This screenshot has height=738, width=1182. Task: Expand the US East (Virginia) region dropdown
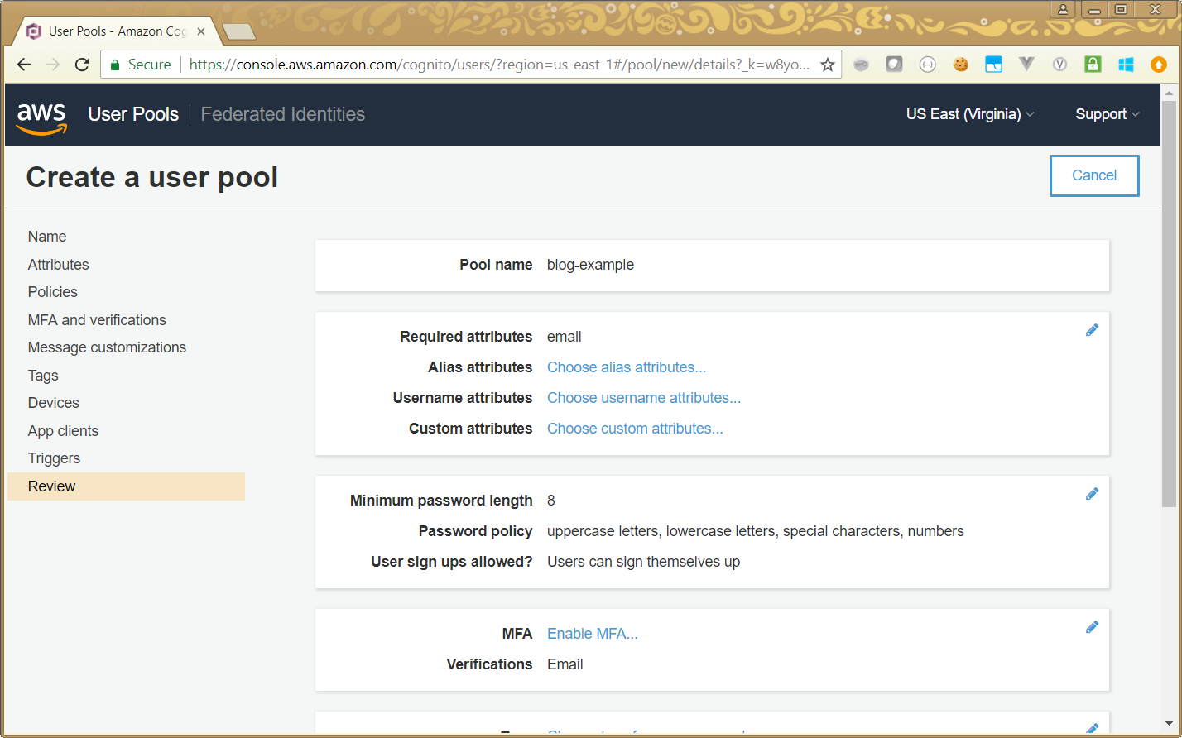[x=969, y=114]
